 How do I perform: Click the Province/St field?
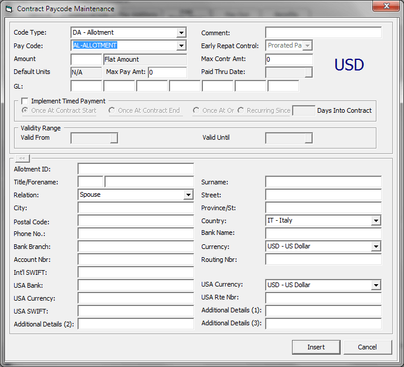(x=323, y=208)
